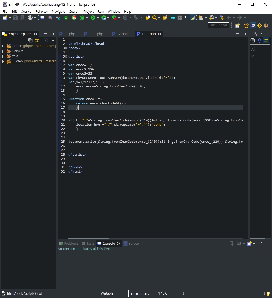
Task: Toggle Sort alphabetically in Outline panel
Action: click(x=259, y=40)
